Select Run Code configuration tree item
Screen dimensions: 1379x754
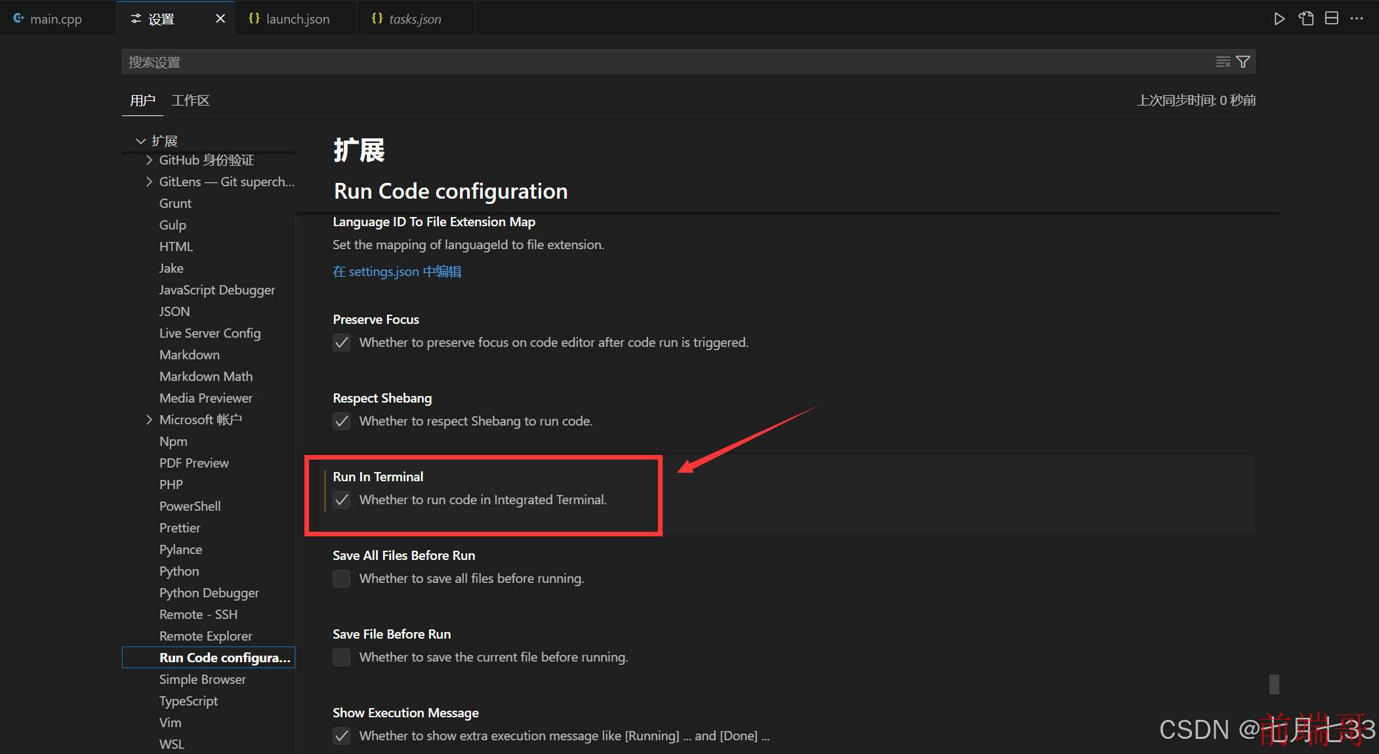tap(209, 658)
